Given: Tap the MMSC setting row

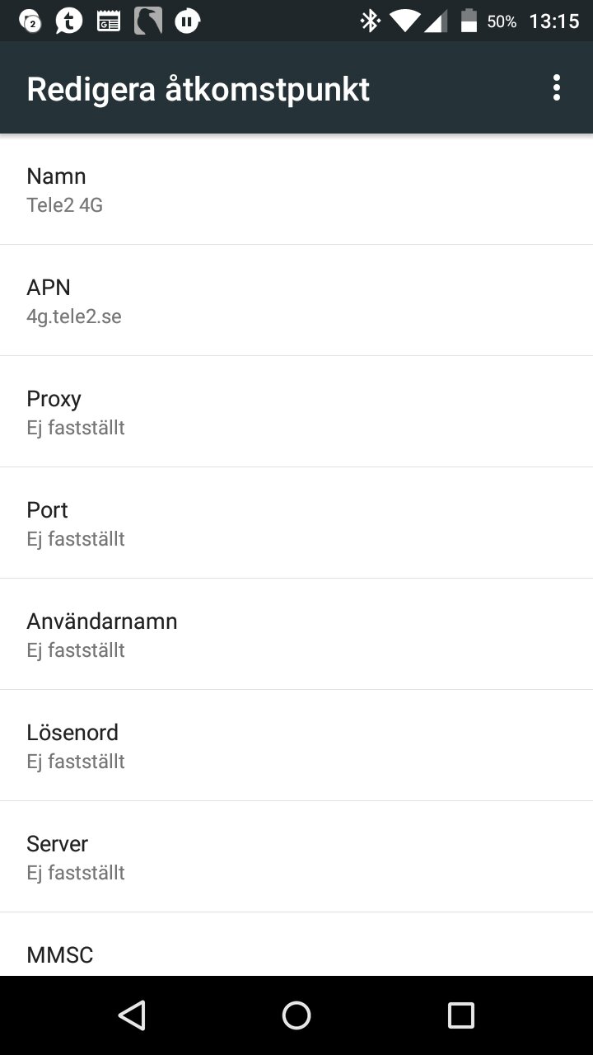Looking at the screenshot, I should (296, 954).
